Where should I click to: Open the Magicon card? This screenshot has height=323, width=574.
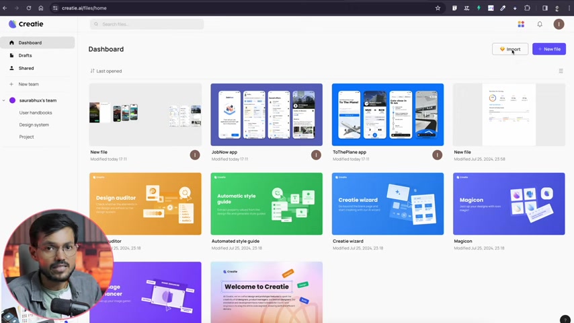pyautogui.click(x=509, y=204)
